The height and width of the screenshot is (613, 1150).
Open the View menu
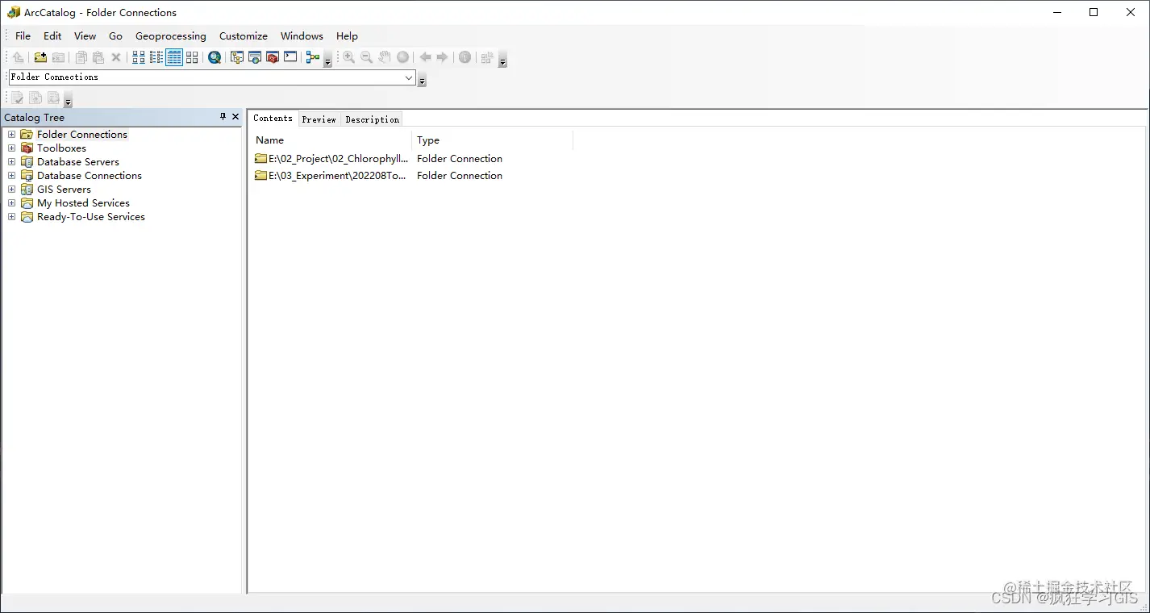click(85, 35)
